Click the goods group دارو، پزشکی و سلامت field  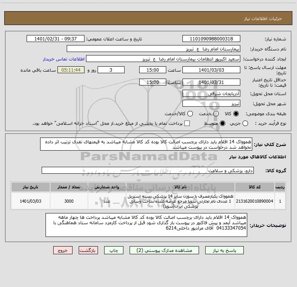point(148,170)
